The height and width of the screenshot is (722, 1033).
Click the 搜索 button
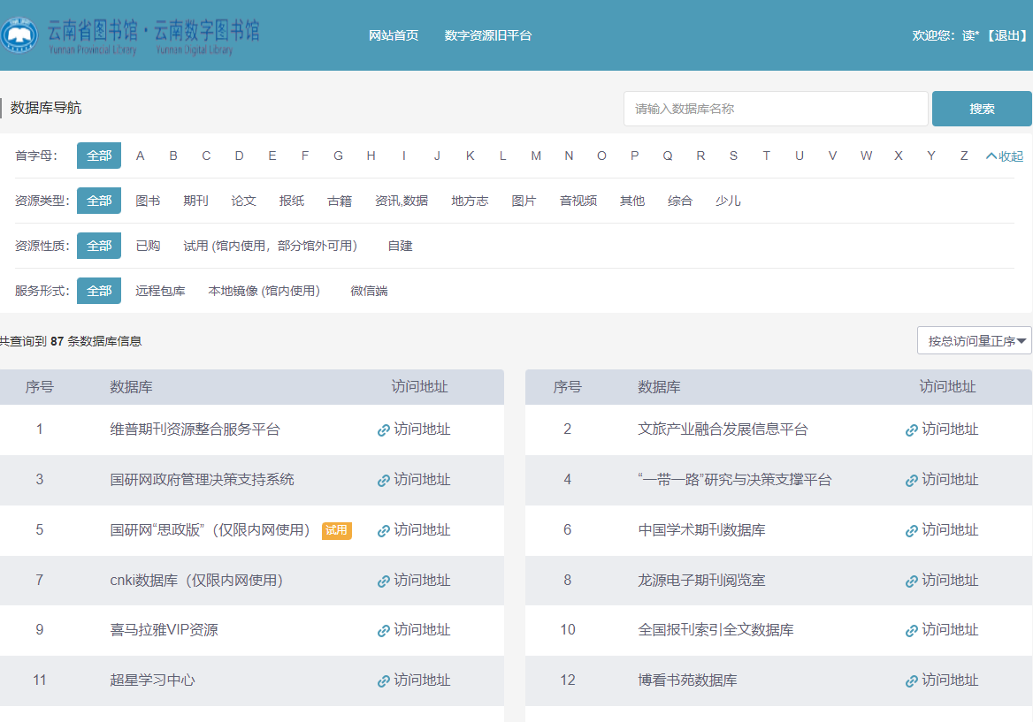[x=982, y=109]
